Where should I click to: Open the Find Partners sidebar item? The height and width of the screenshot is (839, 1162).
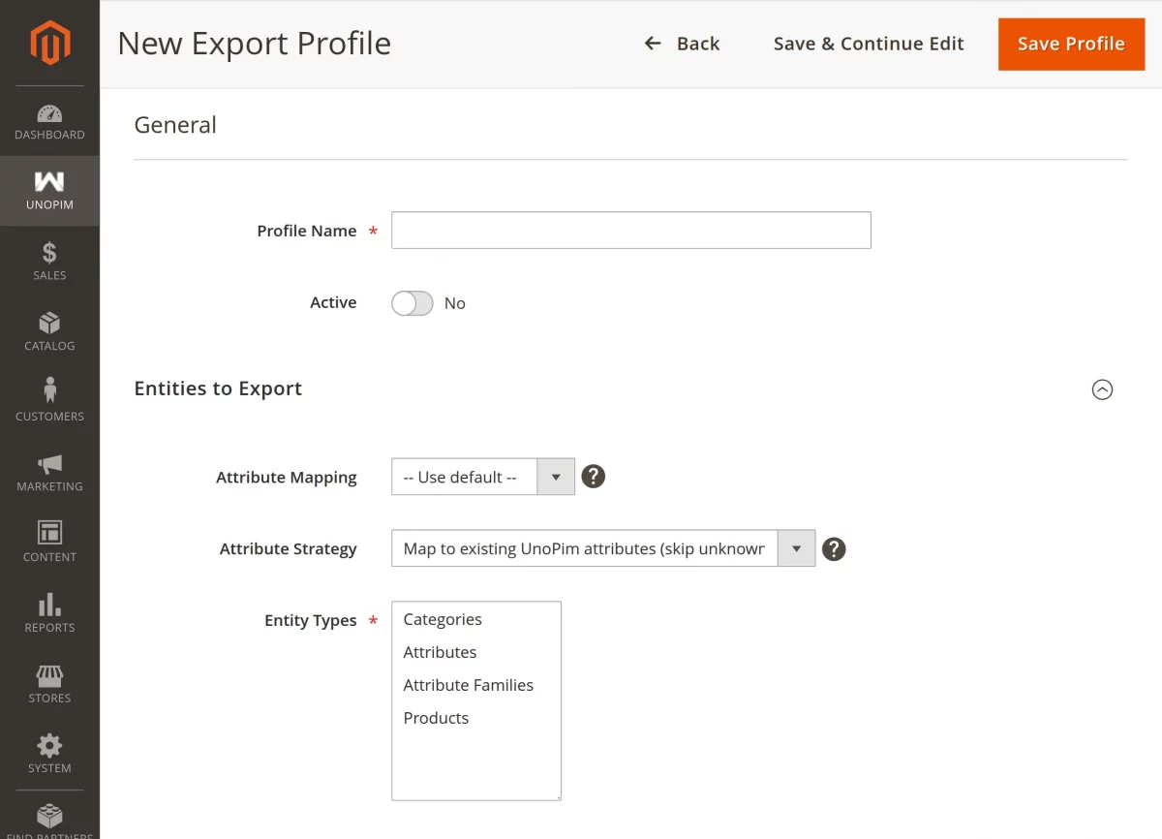coord(49,820)
